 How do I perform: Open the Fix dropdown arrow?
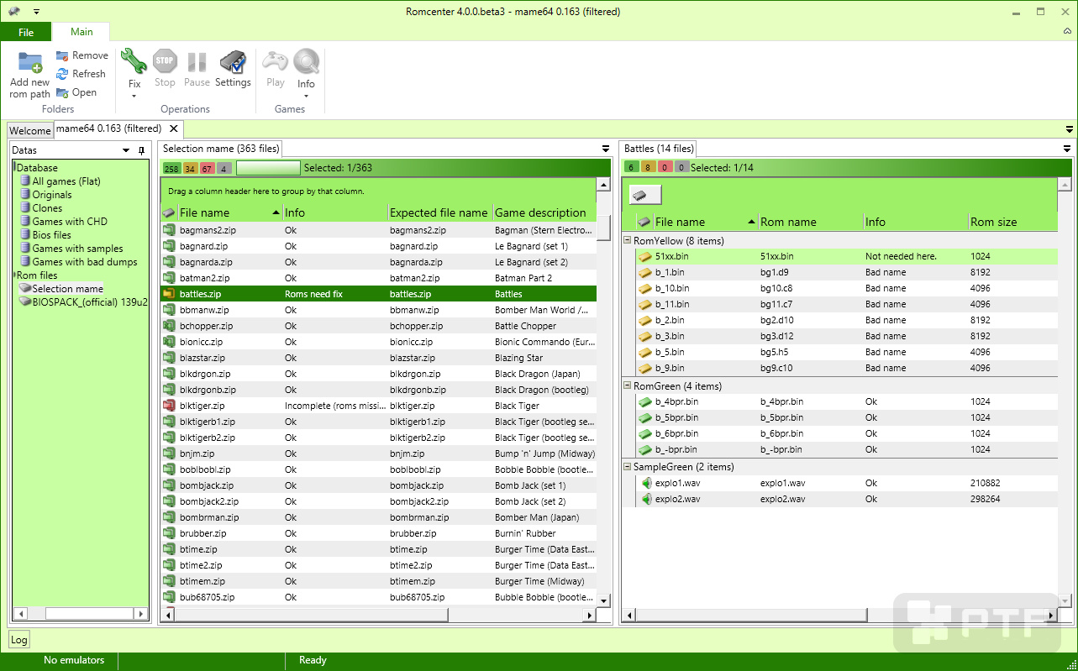coord(134,97)
